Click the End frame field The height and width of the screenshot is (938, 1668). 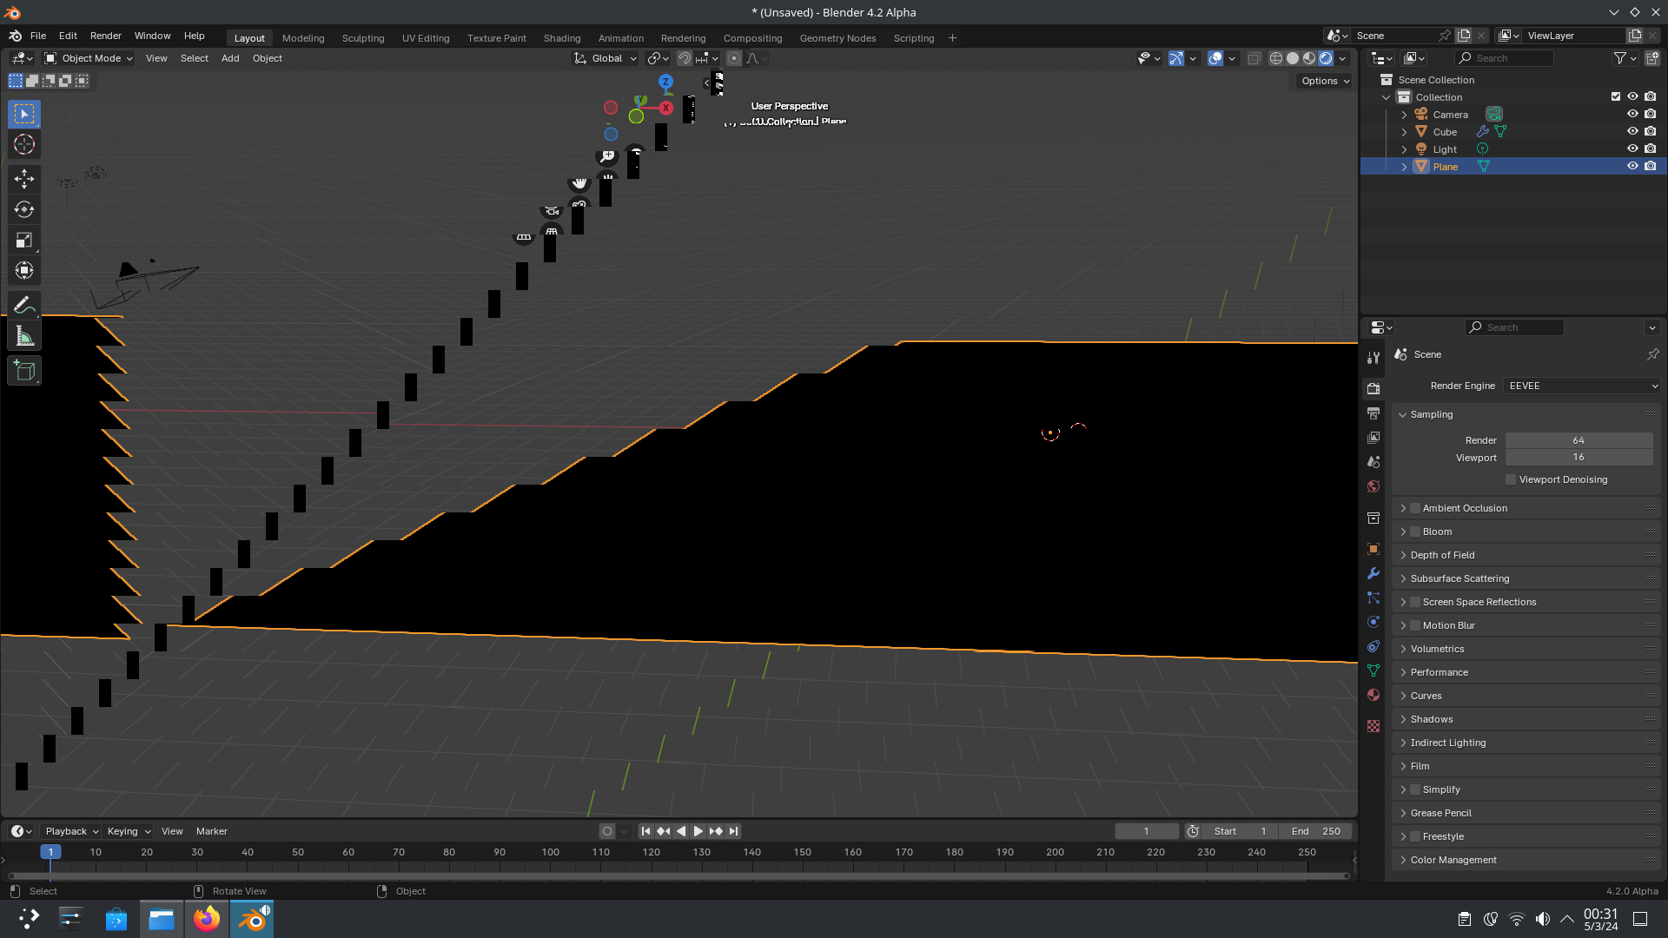[1315, 831]
